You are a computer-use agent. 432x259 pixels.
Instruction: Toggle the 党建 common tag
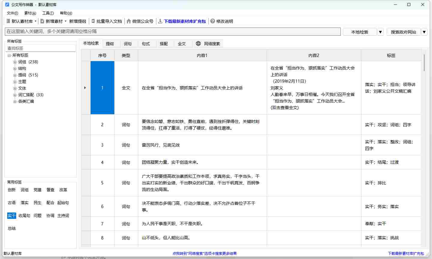37,190
